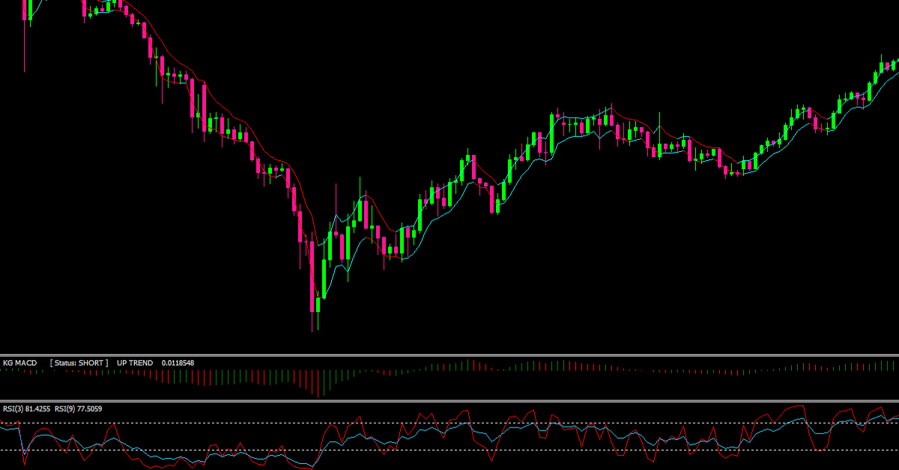Click separator between price chart and KG MACD panel
The width and height of the screenshot is (899, 470).
coord(449,355)
